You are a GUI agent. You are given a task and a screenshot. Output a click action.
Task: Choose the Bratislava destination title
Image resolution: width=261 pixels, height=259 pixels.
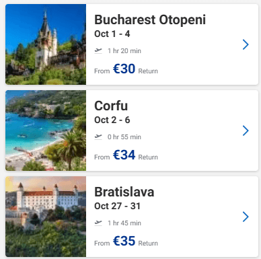click(124, 192)
